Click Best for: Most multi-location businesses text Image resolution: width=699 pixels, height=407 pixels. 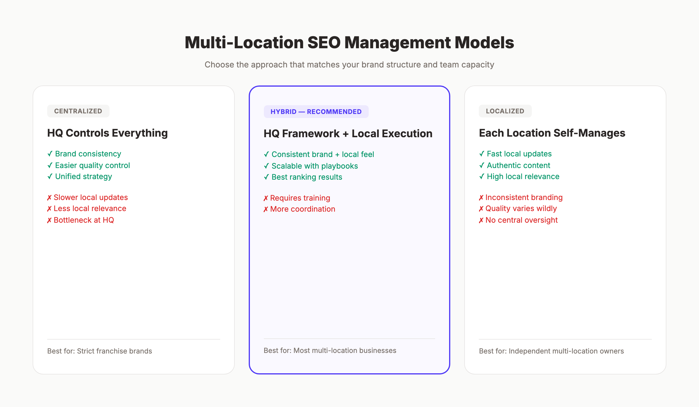pos(330,351)
